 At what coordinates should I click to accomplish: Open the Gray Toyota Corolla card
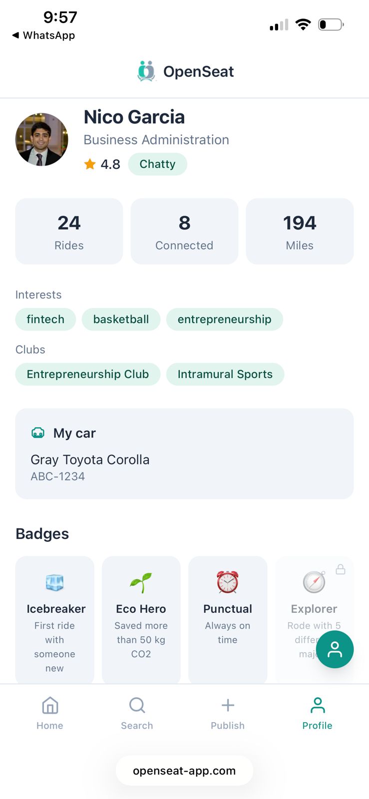point(184,453)
